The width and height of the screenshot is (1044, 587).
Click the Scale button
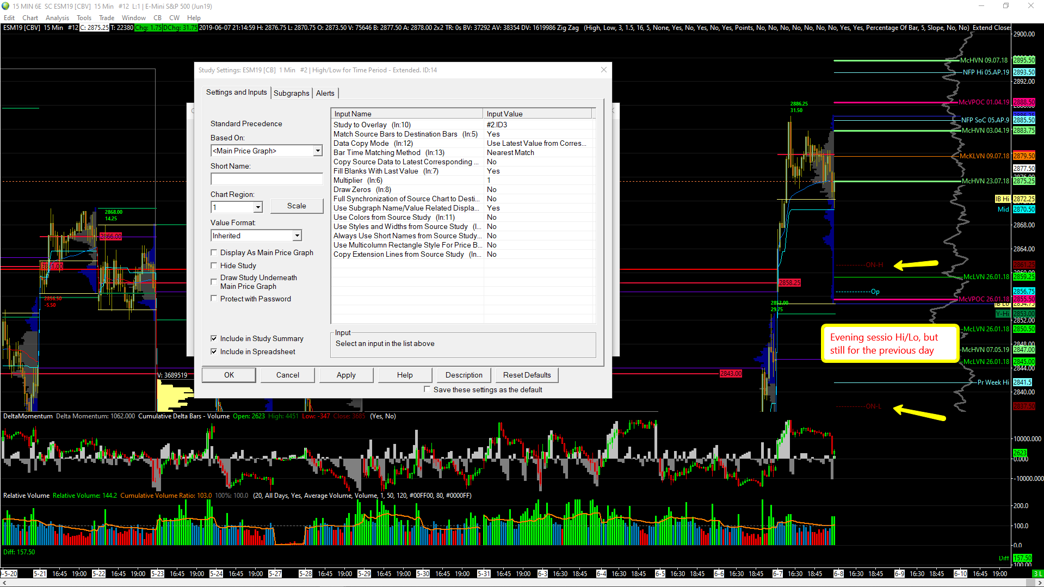296,206
